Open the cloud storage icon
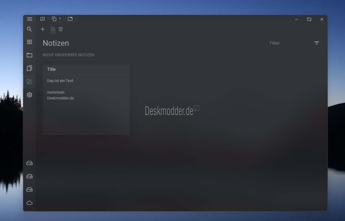 click(29, 203)
